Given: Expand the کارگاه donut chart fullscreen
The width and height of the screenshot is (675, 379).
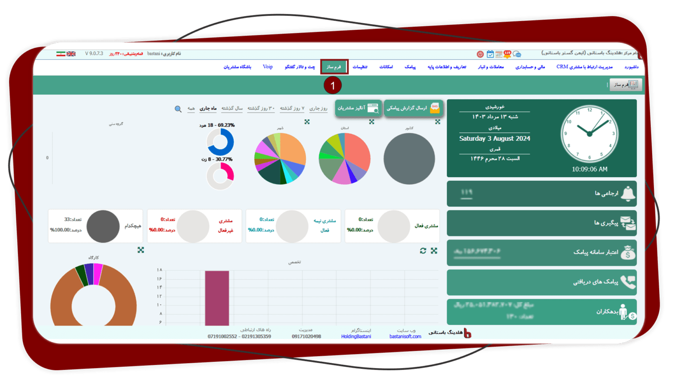Looking at the screenshot, I should 141,250.
